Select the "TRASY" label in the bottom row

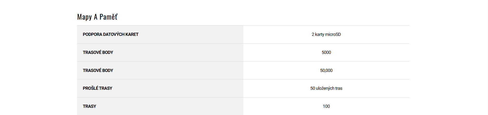pos(89,106)
